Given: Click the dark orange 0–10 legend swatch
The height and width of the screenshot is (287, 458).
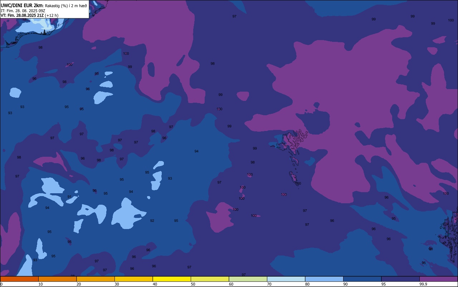Looking at the screenshot, I should pyautogui.click(x=19, y=279).
